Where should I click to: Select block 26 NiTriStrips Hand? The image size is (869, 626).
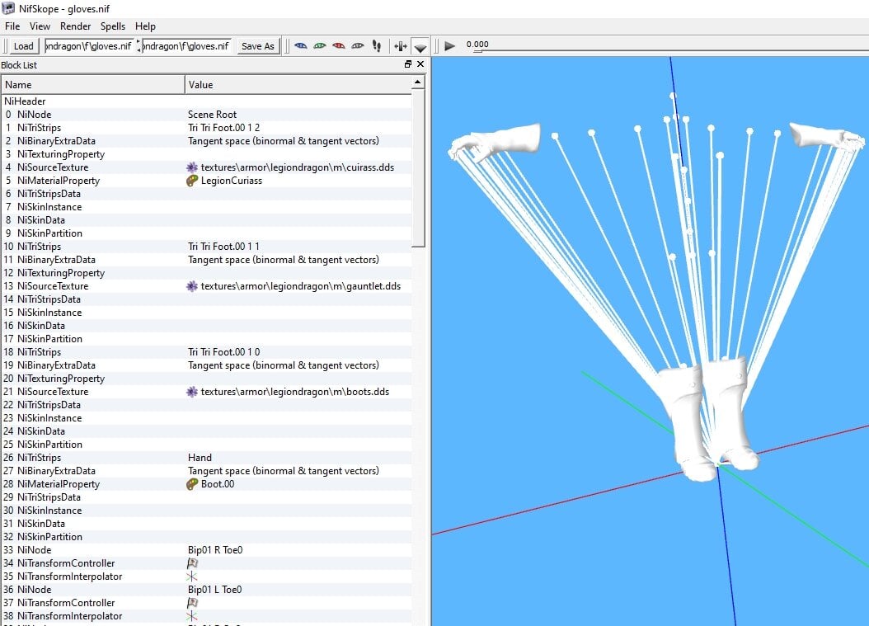(207, 458)
